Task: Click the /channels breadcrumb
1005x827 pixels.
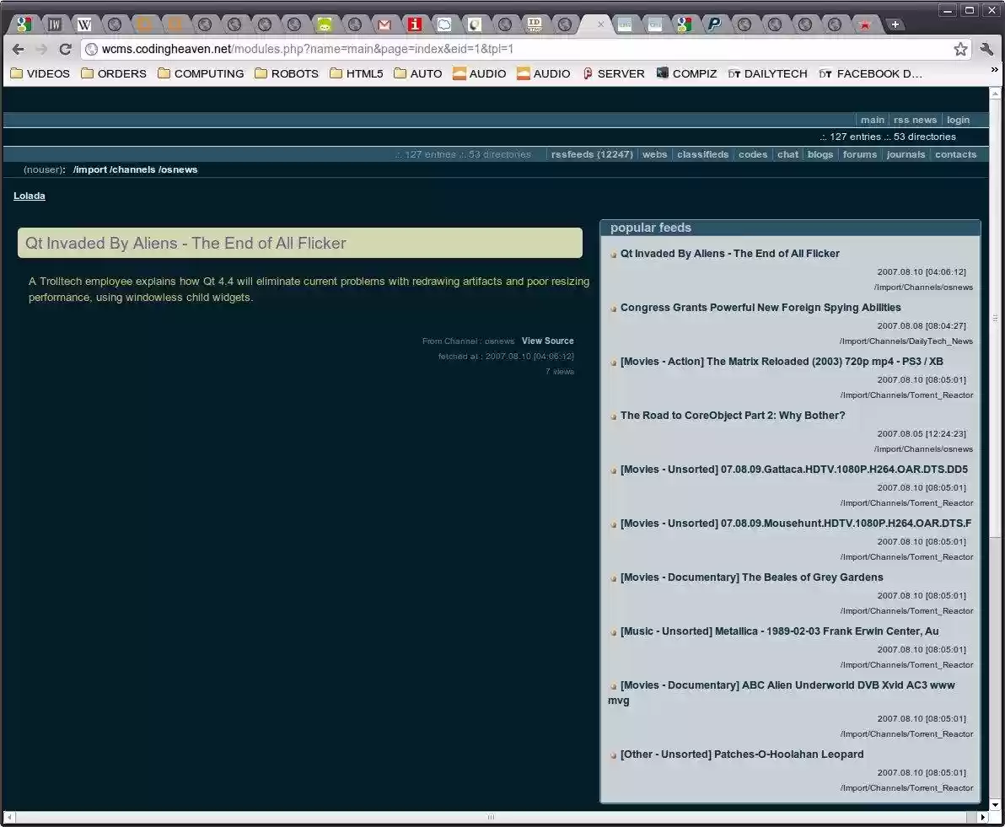Action: (132, 170)
